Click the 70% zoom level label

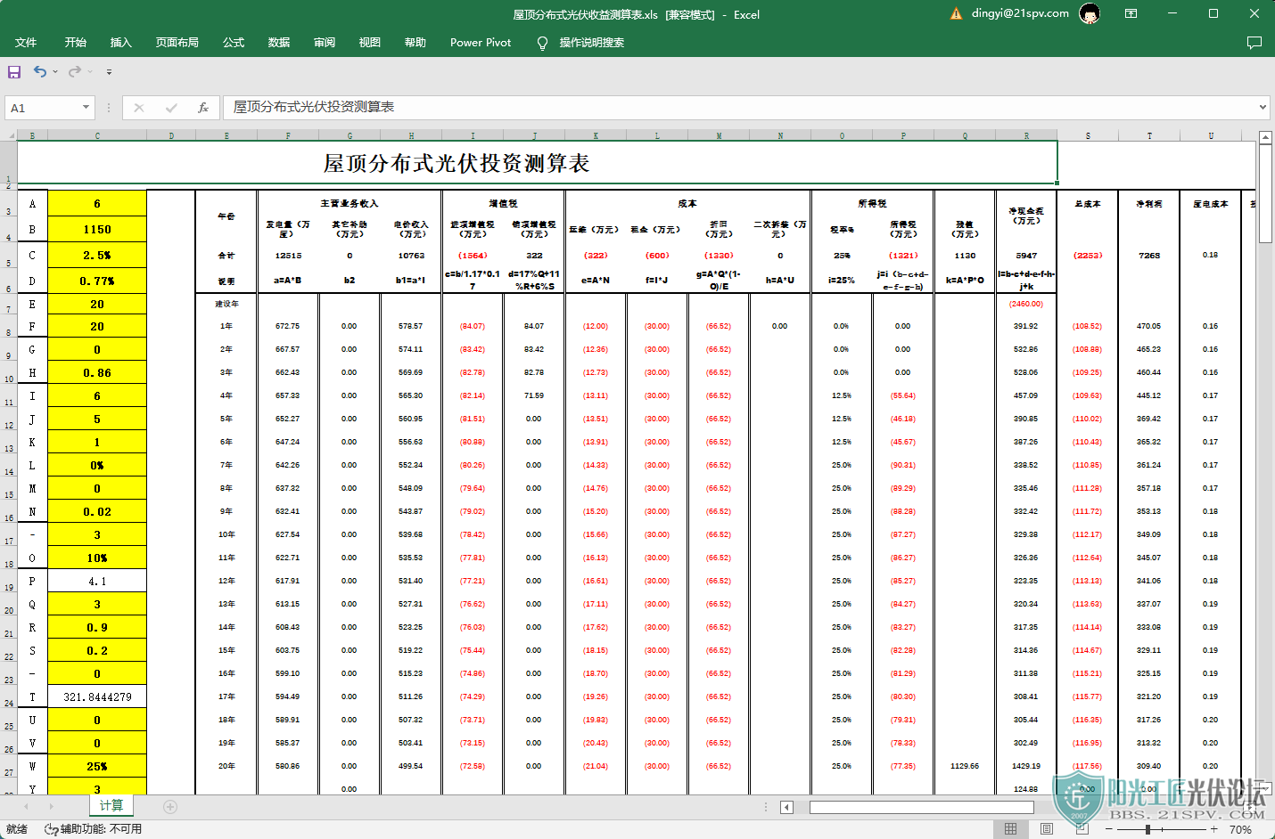click(1240, 829)
